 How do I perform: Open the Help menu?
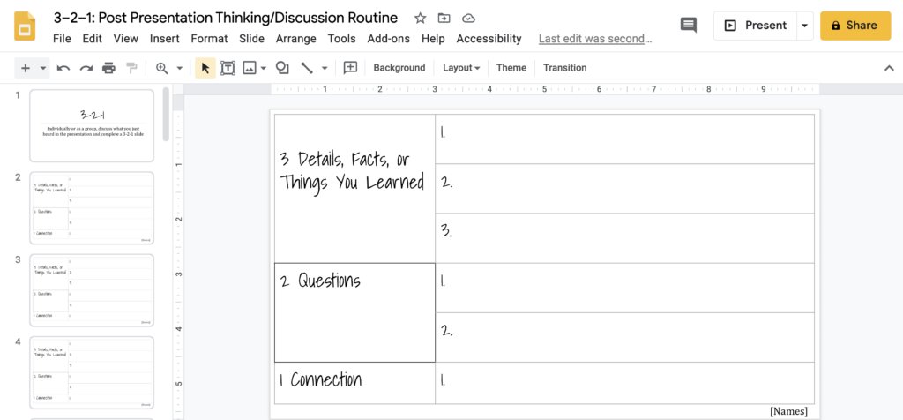(x=433, y=39)
